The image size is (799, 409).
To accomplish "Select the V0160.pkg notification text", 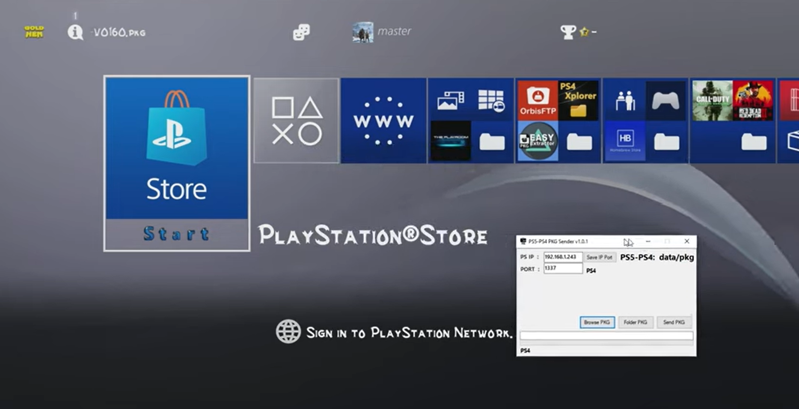I will [x=119, y=32].
